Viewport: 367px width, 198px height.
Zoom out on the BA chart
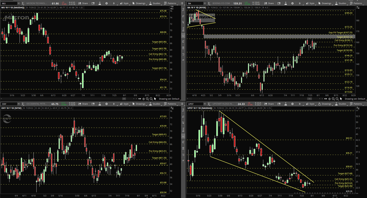[x=337, y=99]
